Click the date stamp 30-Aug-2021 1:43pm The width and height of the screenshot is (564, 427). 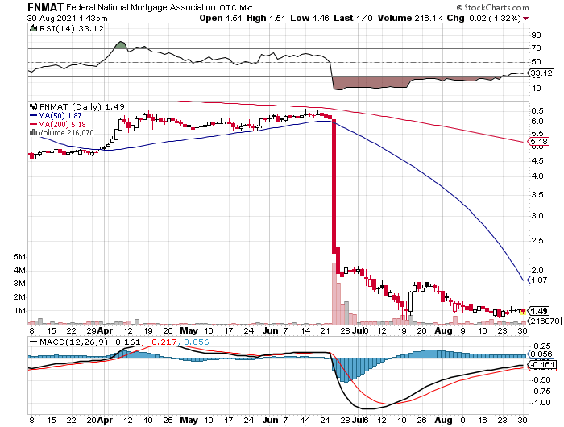click(x=67, y=18)
